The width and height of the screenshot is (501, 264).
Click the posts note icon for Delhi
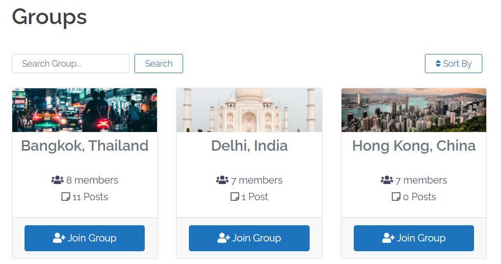pyautogui.click(x=235, y=197)
